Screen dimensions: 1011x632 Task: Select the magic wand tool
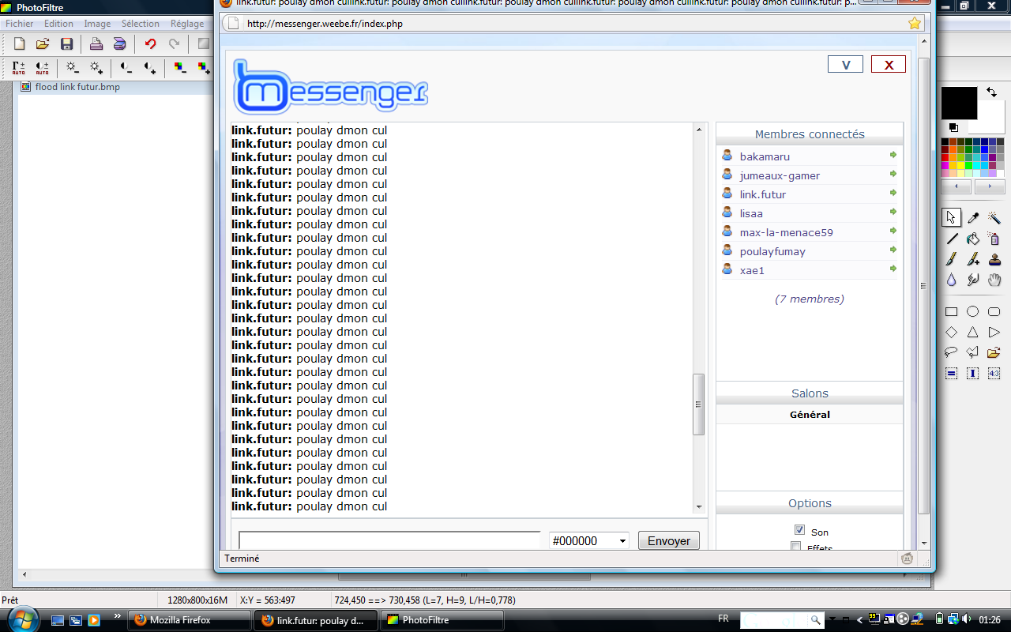(994, 217)
